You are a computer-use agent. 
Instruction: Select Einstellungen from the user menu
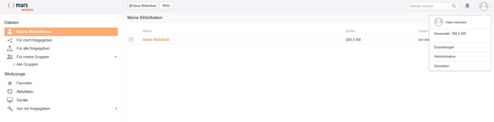coord(444,47)
